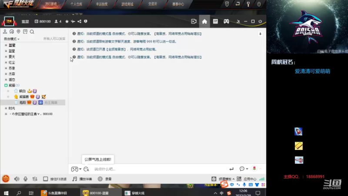Select user 熊猫君 in the channel list

[24, 97]
